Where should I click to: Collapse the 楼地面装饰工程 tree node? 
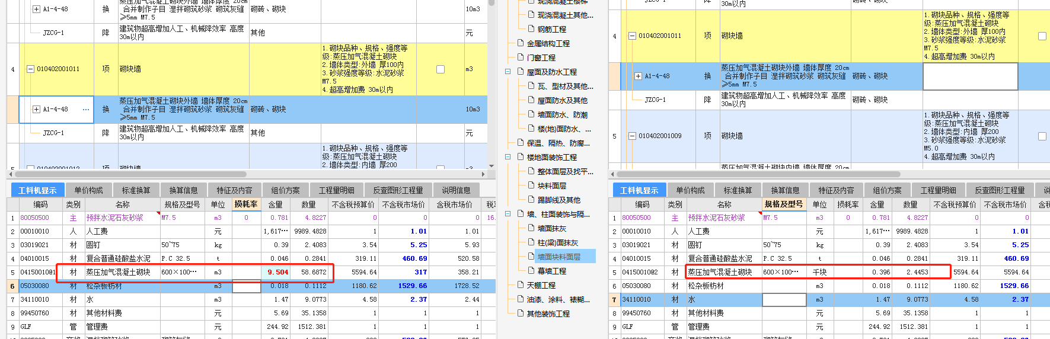[x=508, y=157]
